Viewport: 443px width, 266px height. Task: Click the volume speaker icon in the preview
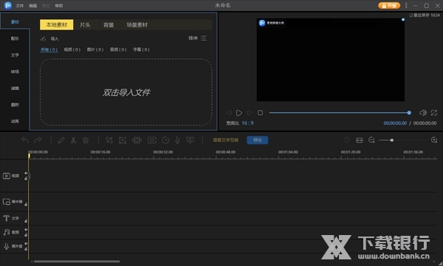tap(423, 113)
